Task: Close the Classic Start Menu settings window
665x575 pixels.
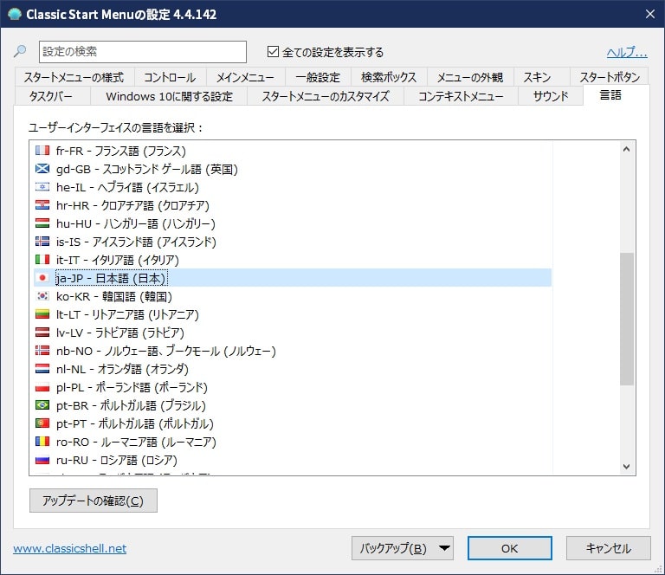Action: [x=649, y=14]
